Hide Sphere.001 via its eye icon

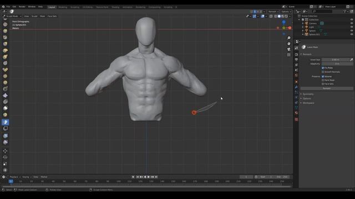click(x=352, y=34)
